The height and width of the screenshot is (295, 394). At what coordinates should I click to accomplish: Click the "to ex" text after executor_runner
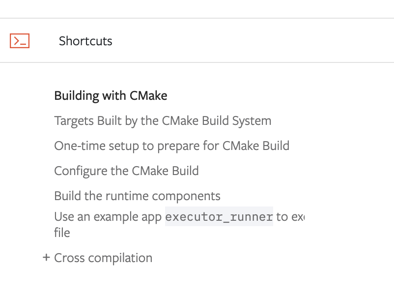coord(290,217)
